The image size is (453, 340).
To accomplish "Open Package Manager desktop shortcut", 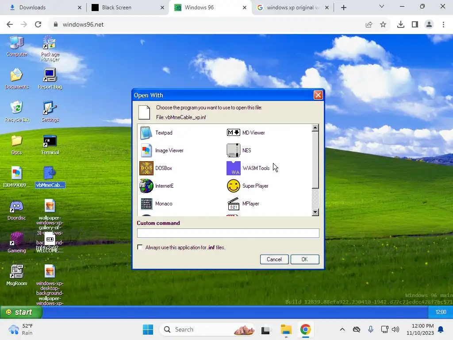I will (50, 49).
